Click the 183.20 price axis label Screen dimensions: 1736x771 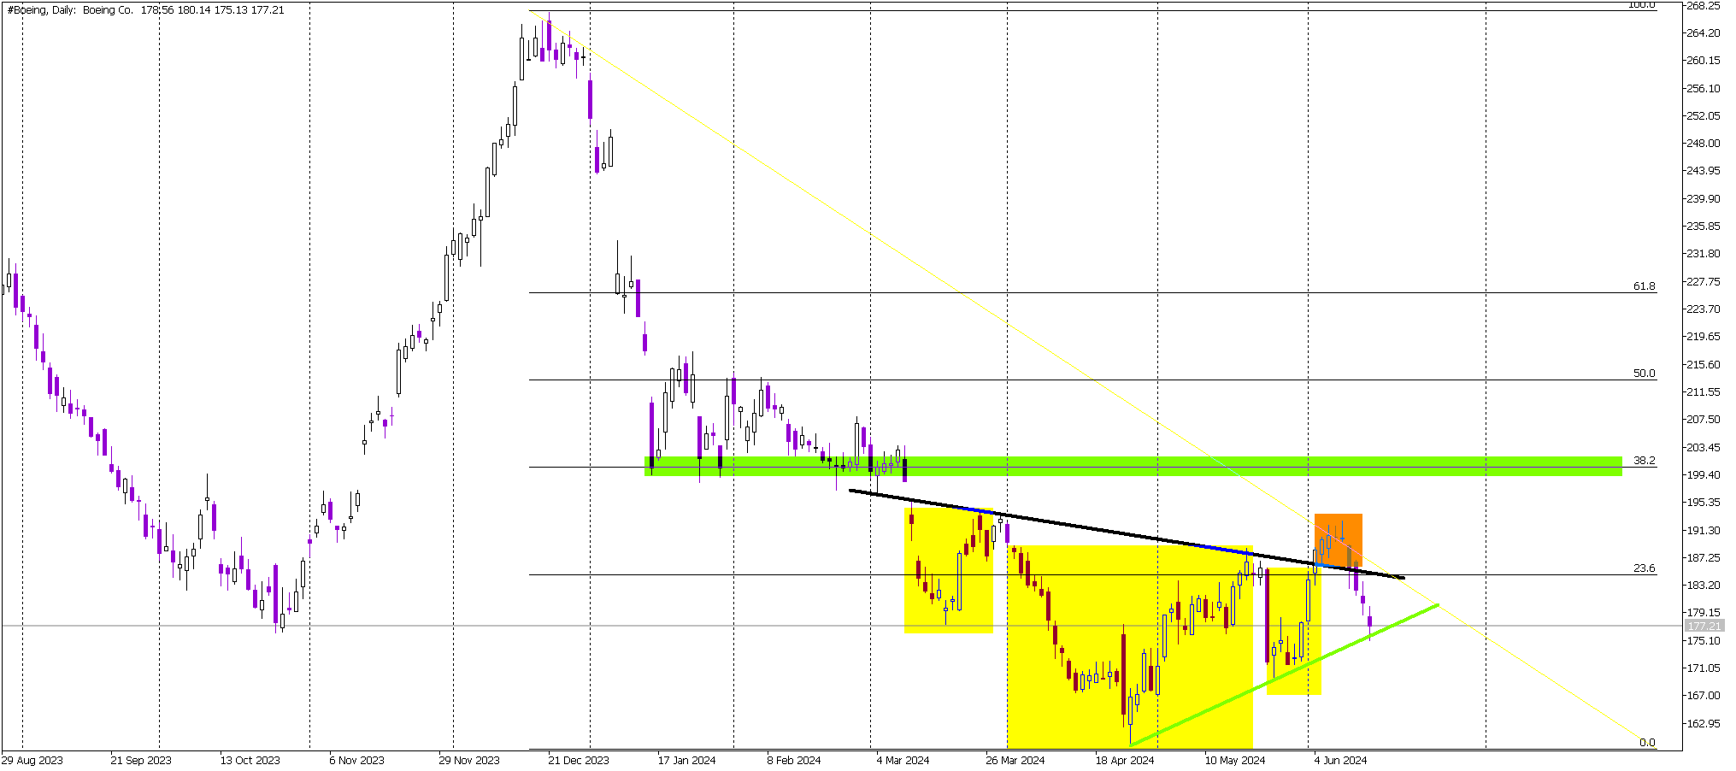coord(1703,586)
